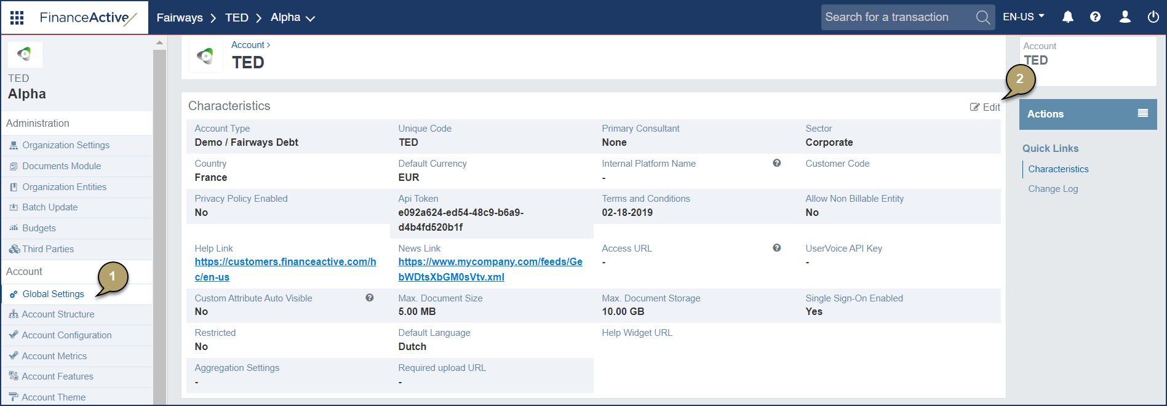Open the Actions panel
The height and width of the screenshot is (406, 1167).
tap(1088, 114)
